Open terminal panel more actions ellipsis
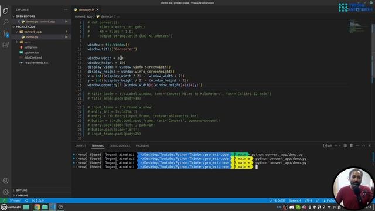This screenshot has width=375, height=211. tap(357, 145)
